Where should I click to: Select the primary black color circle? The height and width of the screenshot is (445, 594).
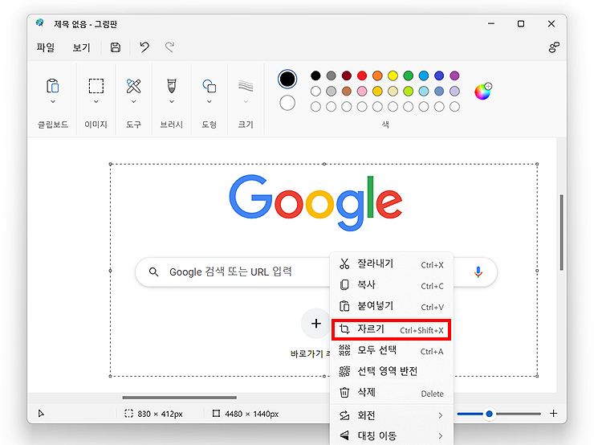[287, 80]
